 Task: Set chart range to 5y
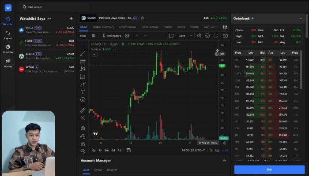pos(94,150)
